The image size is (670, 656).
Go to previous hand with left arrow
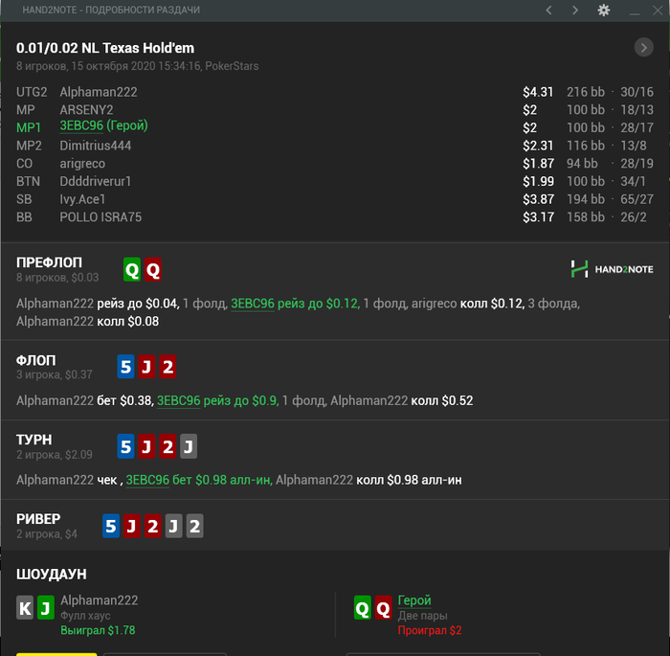tap(549, 10)
